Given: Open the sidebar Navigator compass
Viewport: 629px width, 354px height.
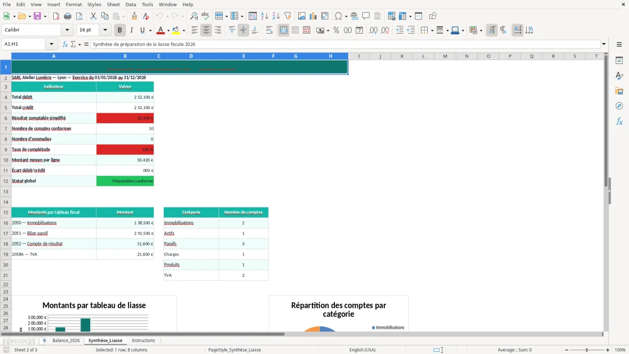Looking at the screenshot, I should pyautogui.click(x=619, y=106).
